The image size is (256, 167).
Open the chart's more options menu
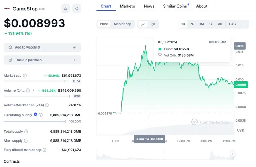(x=245, y=24)
